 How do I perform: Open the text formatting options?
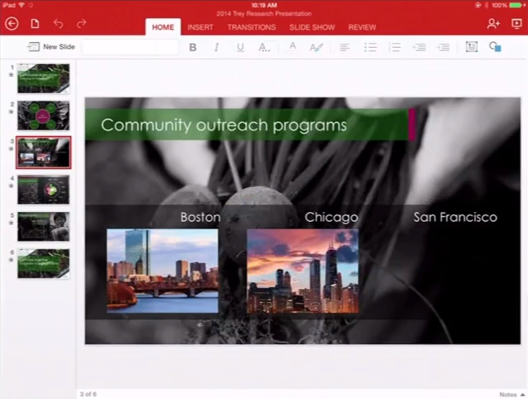pyautogui.click(x=264, y=47)
